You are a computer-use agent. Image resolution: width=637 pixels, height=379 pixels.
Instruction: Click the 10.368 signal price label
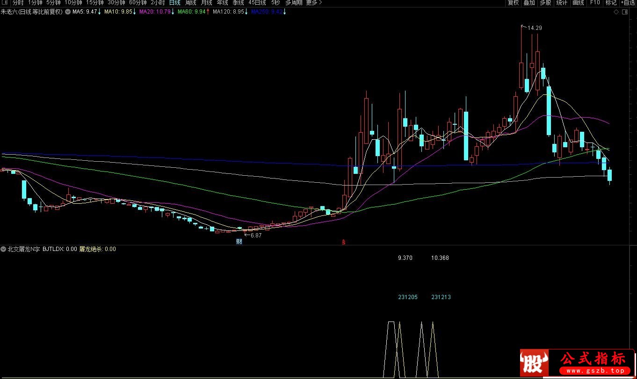tap(440, 257)
